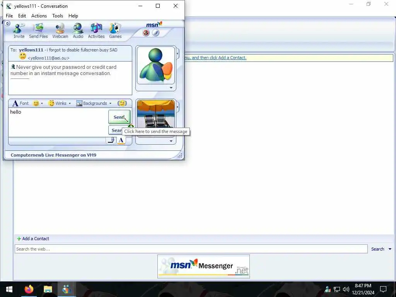The image size is (396, 297).
Task: Open the Actions menu
Action: coord(39,15)
